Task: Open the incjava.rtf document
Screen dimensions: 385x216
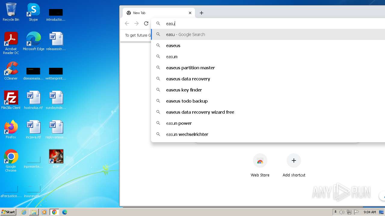Action: pos(33,129)
